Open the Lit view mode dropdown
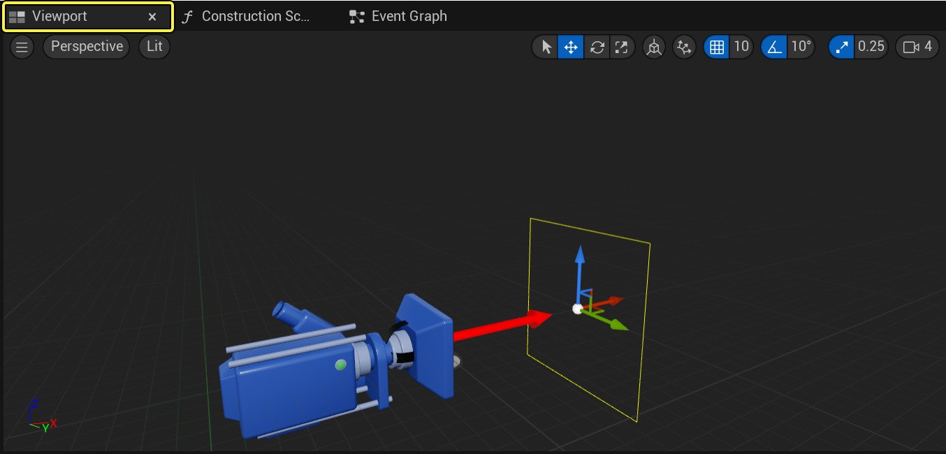Viewport: 946px width, 454px height. pyautogui.click(x=154, y=47)
